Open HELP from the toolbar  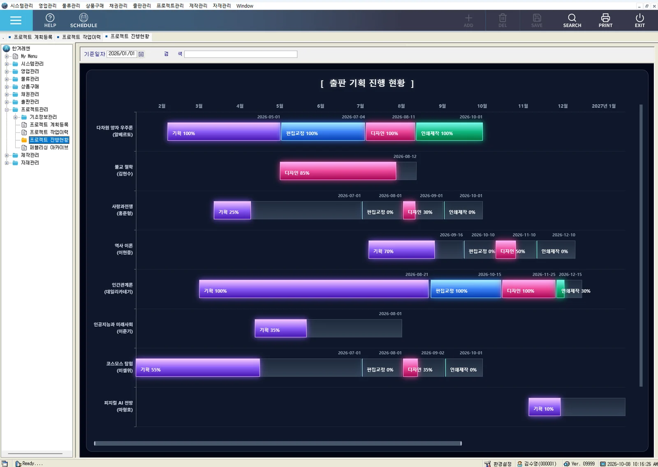(x=50, y=20)
